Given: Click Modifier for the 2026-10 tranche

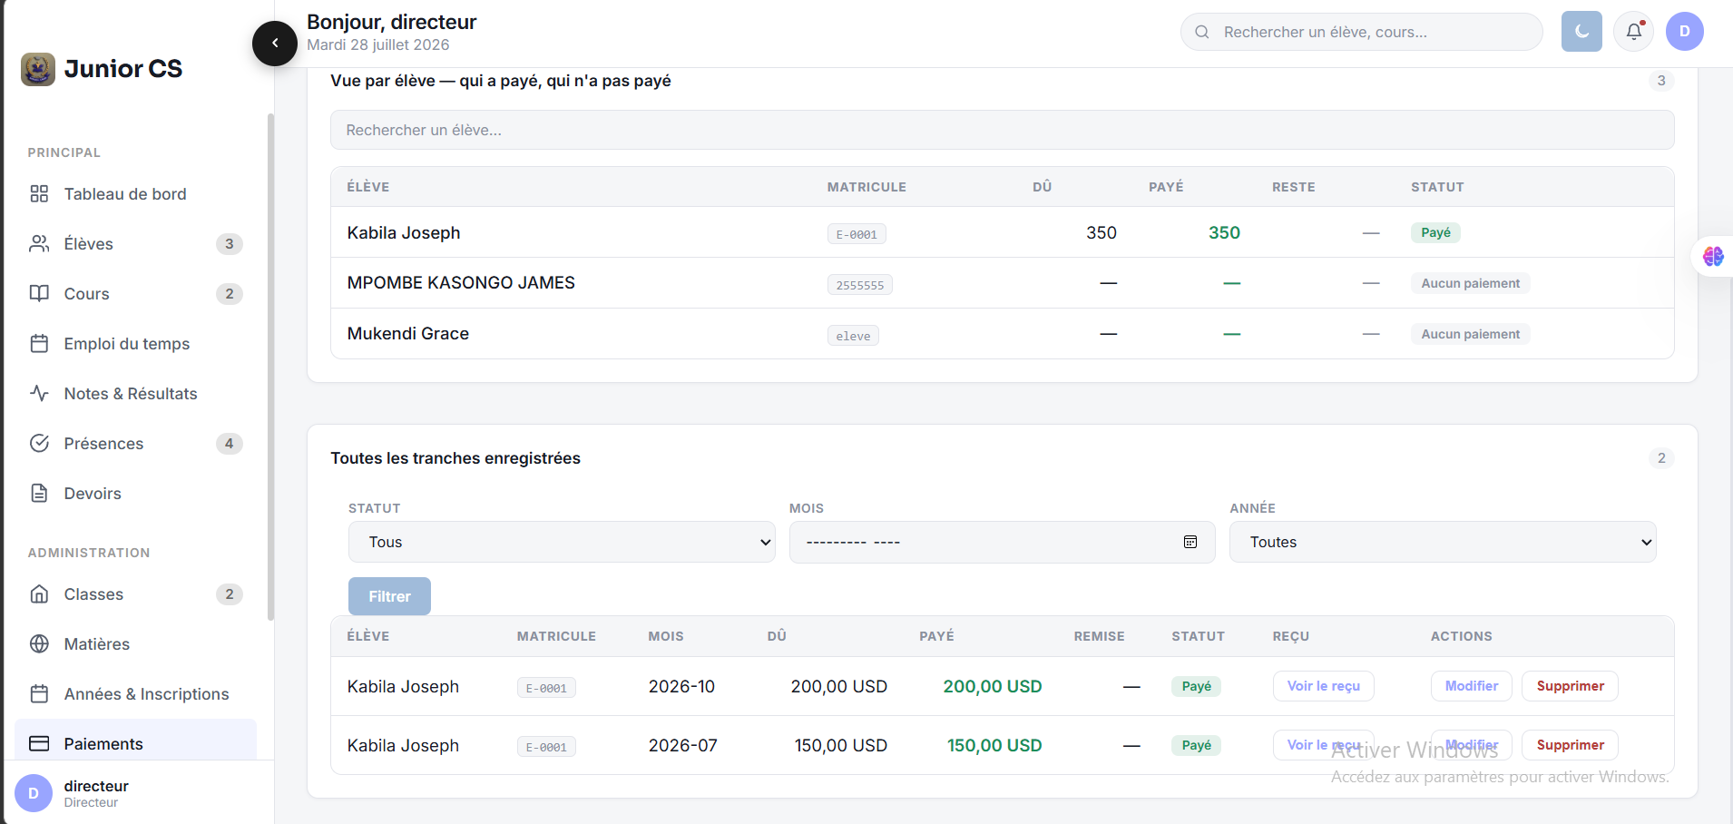Looking at the screenshot, I should point(1472,686).
